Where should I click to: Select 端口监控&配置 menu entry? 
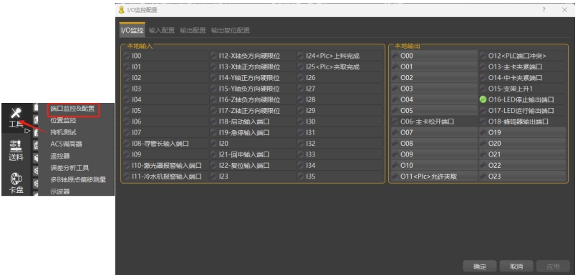[72, 109]
